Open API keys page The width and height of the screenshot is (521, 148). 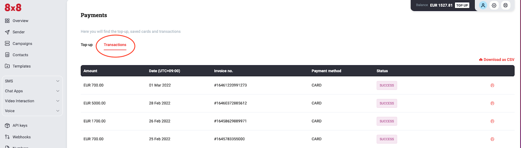coord(16,126)
